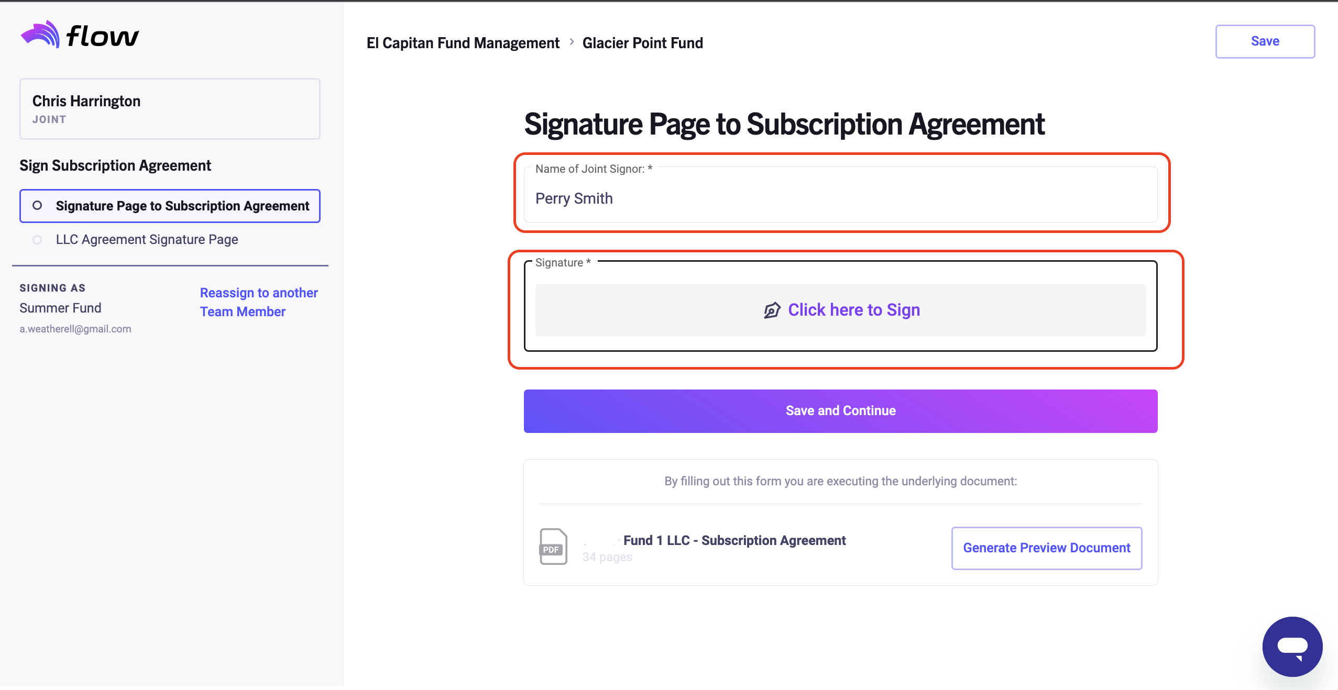Click the PDF document icon
The height and width of the screenshot is (690, 1338).
click(553, 547)
